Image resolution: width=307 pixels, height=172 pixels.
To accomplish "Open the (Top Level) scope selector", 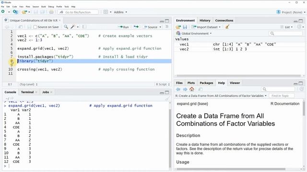I will point(29,84).
